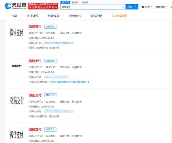Open 微信支付 title of record 14896225

[35, 61]
